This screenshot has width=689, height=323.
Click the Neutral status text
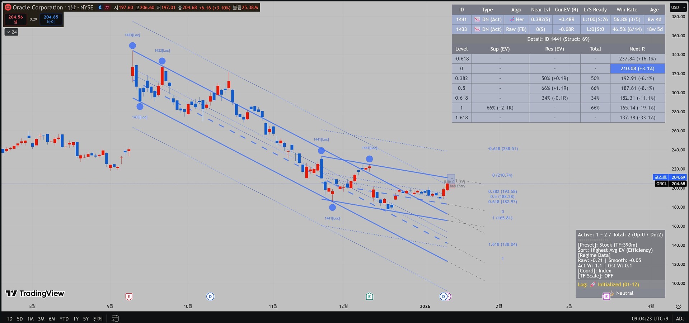coord(625,293)
